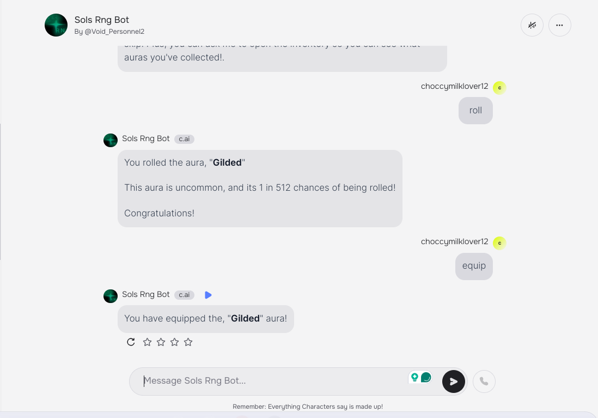Expand the second c.ai tag on equipped message
Image resolution: width=598 pixels, height=418 pixels.
pos(184,295)
